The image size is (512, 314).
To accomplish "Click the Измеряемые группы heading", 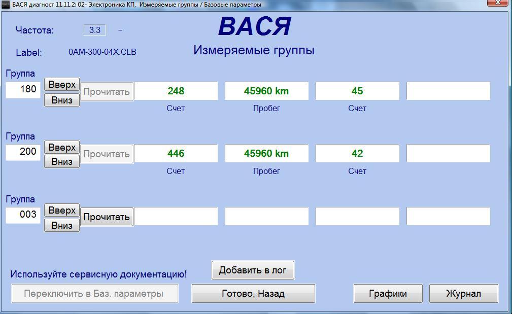I will point(254,50).
